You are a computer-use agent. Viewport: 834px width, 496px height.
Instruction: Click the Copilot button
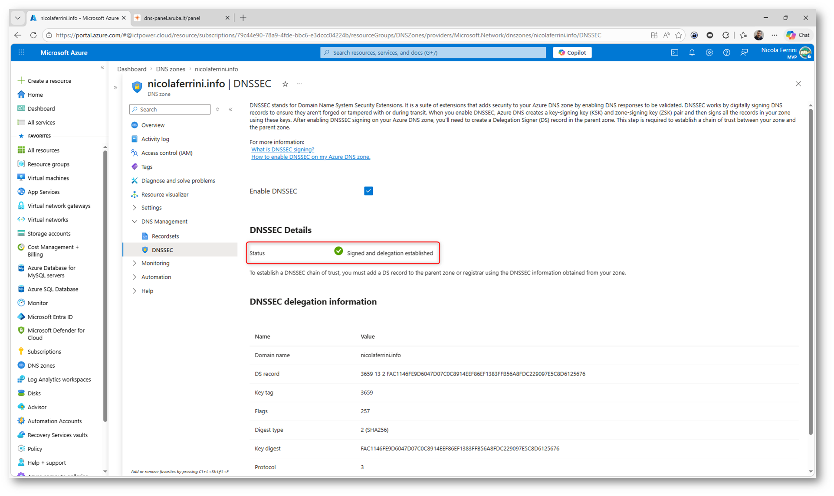click(572, 52)
